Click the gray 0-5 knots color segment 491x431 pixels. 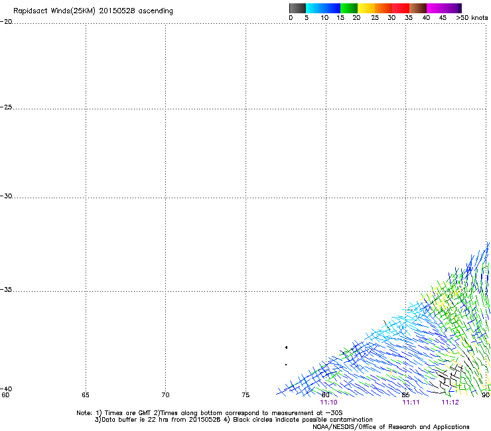tap(297, 8)
